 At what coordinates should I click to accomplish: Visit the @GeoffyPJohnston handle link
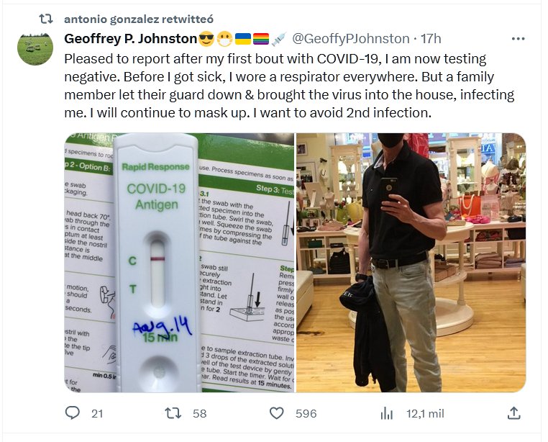coord(350,38)
